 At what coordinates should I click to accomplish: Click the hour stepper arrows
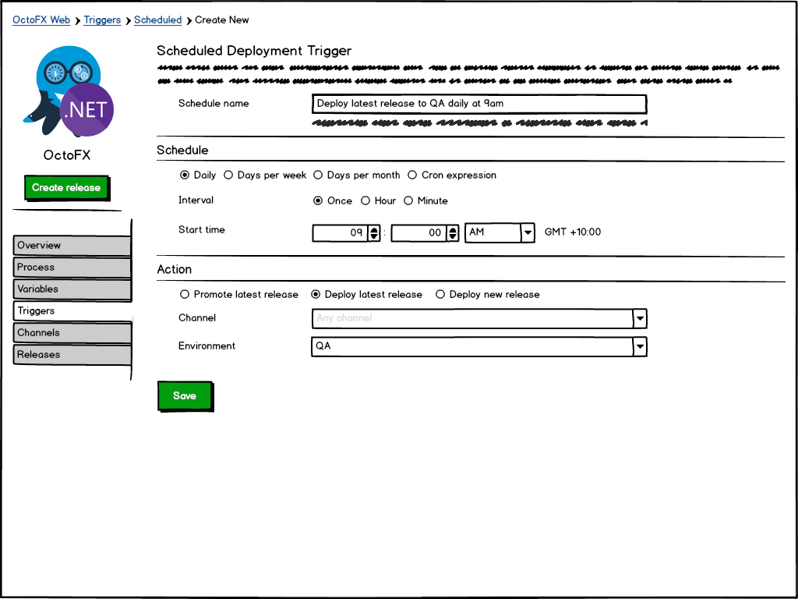point(374,232)
